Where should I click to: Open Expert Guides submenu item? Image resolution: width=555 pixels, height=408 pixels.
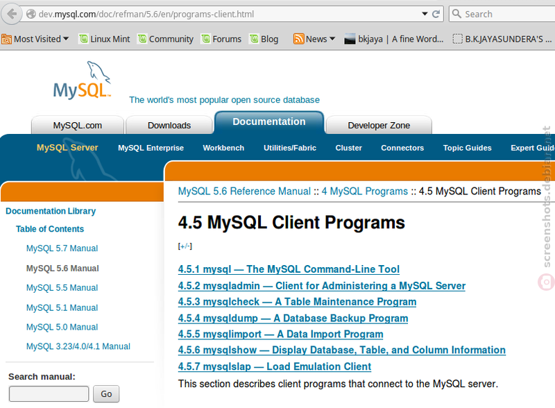point(533,148)
